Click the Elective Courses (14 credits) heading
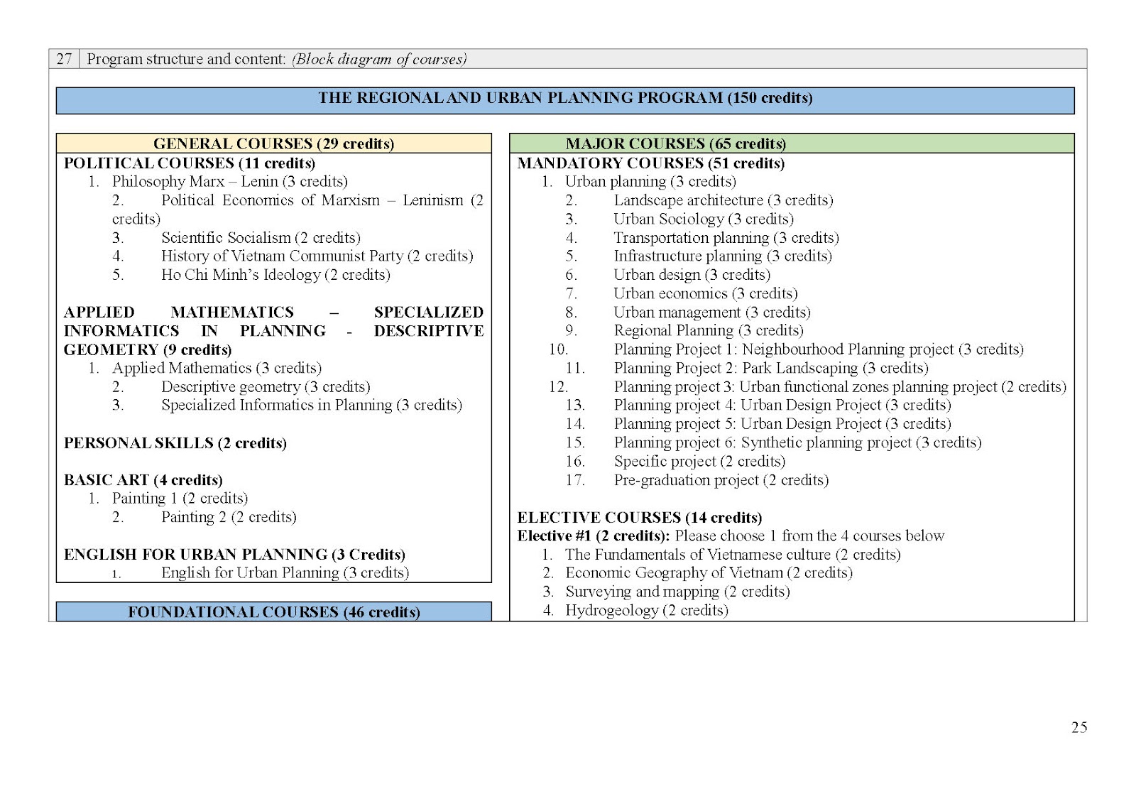 (x=639, y=518)
